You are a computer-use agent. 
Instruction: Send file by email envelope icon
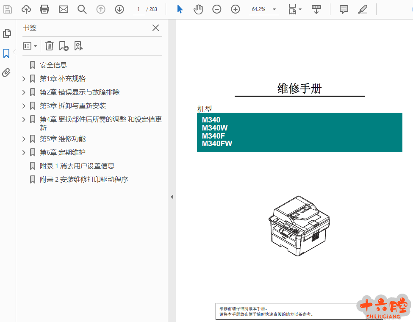(64, 9)
